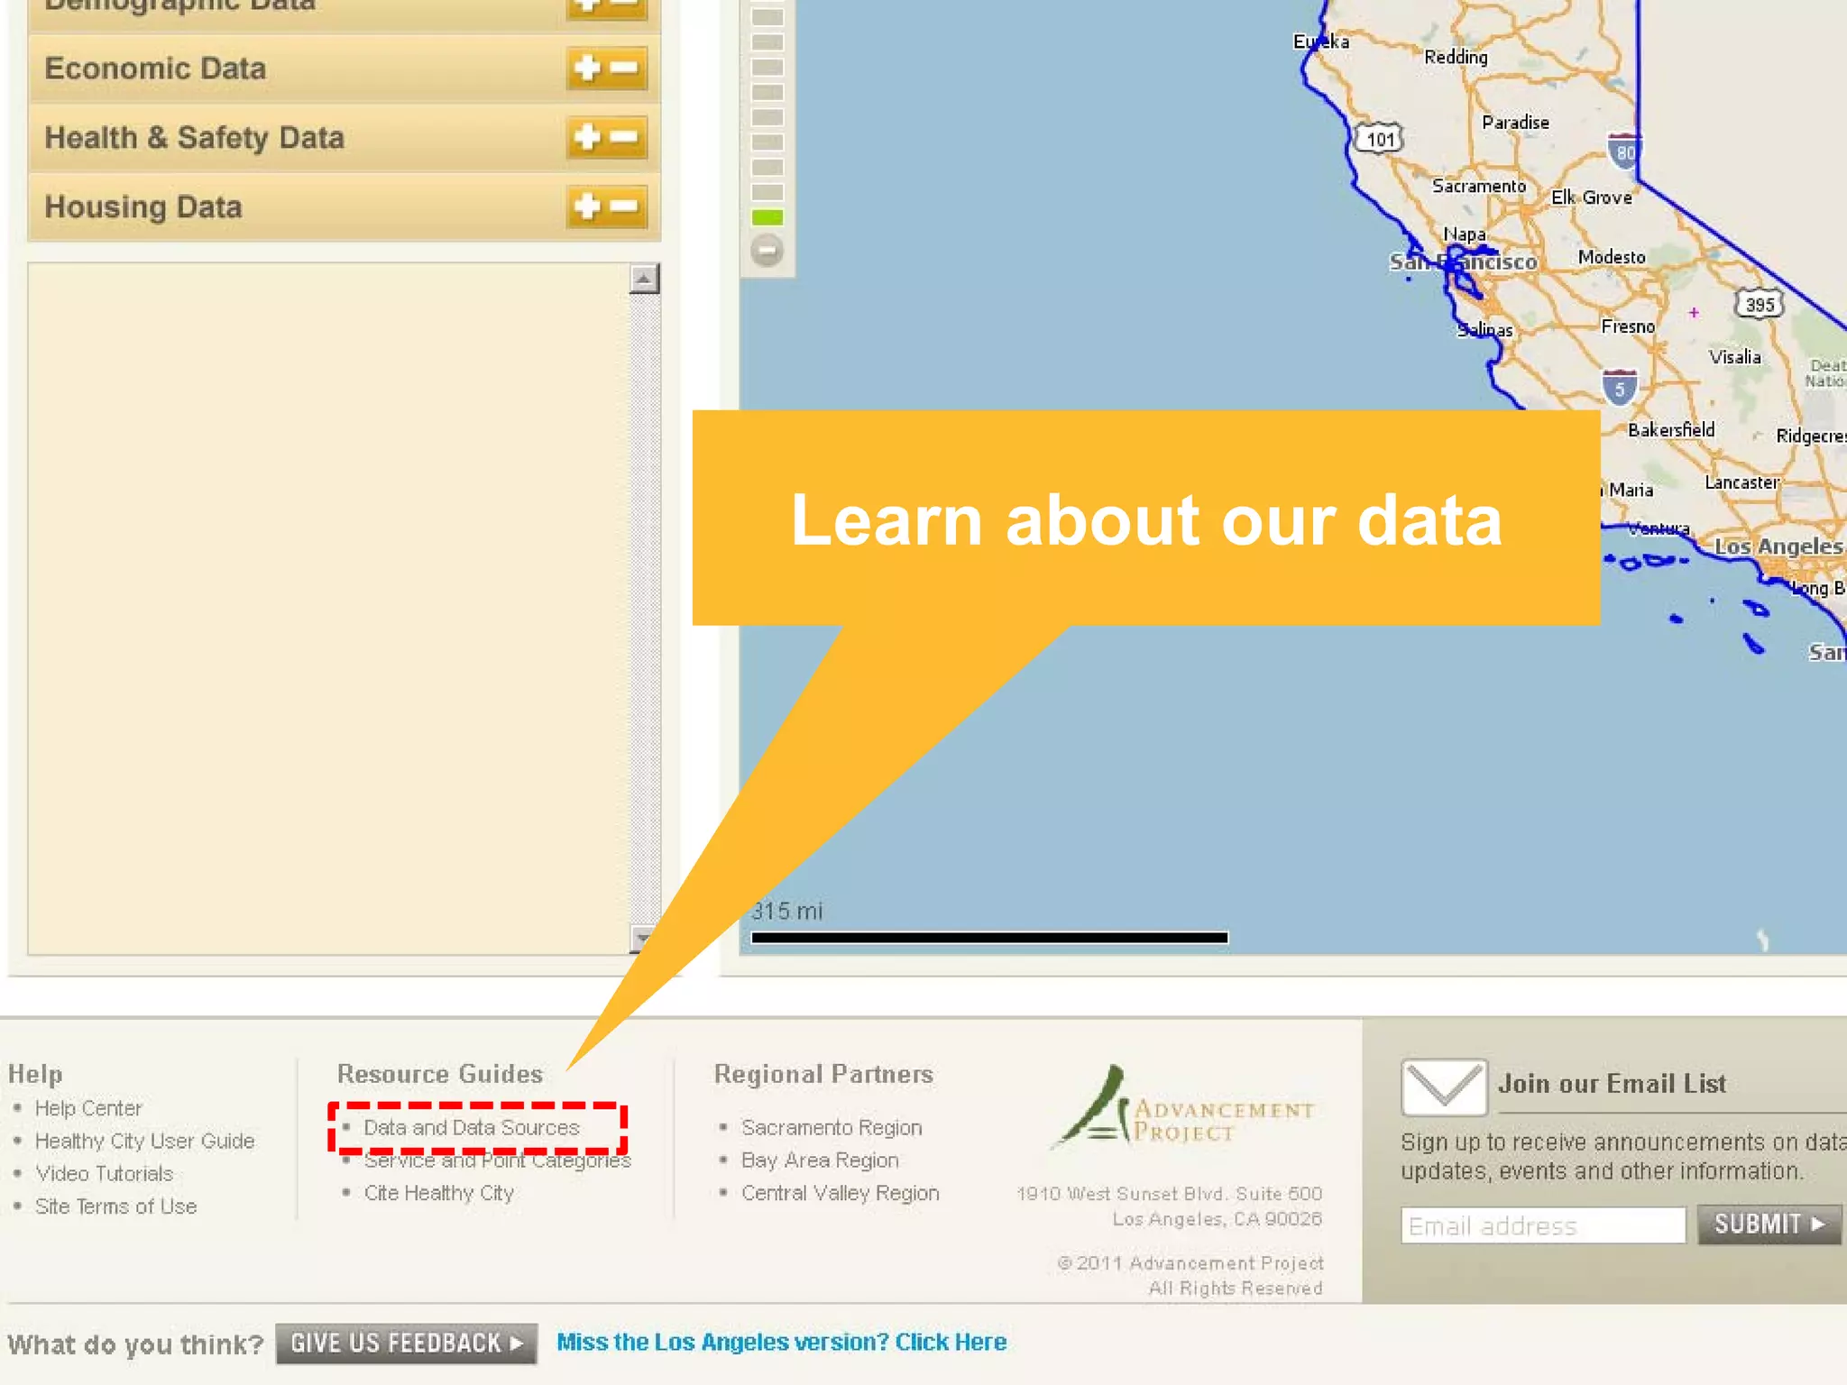
Task: Collapse Economic Data with minus icon
Action: coord(624,68)
